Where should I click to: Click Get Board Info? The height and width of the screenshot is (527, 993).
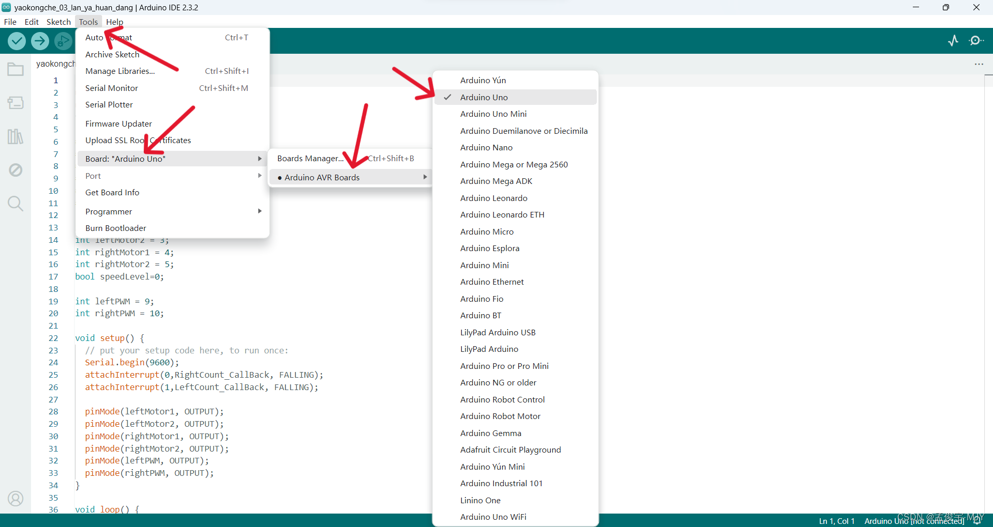[x=112, y=192]
